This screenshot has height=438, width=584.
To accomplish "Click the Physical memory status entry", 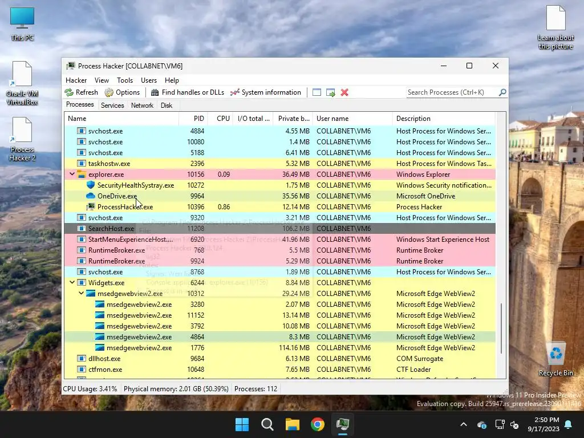I will coord(176,389).
